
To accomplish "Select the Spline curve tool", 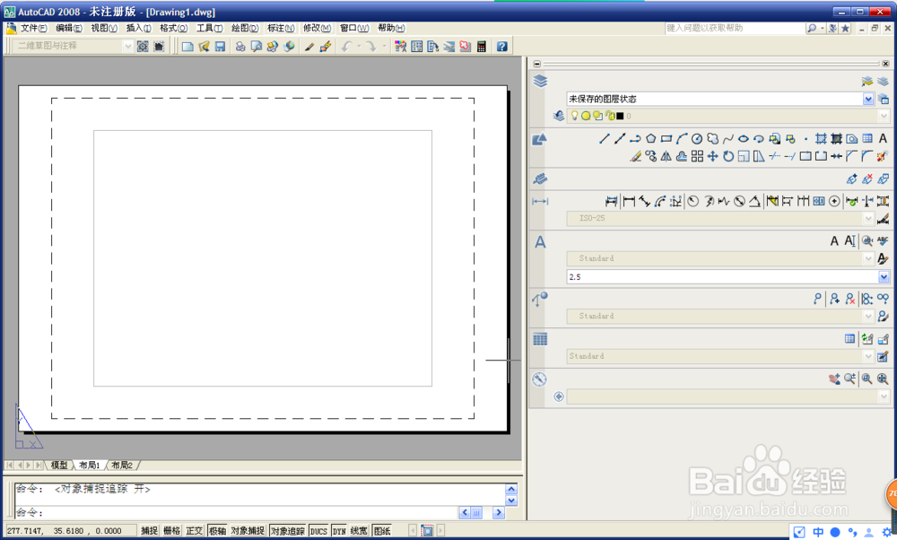I will (727, 138).
